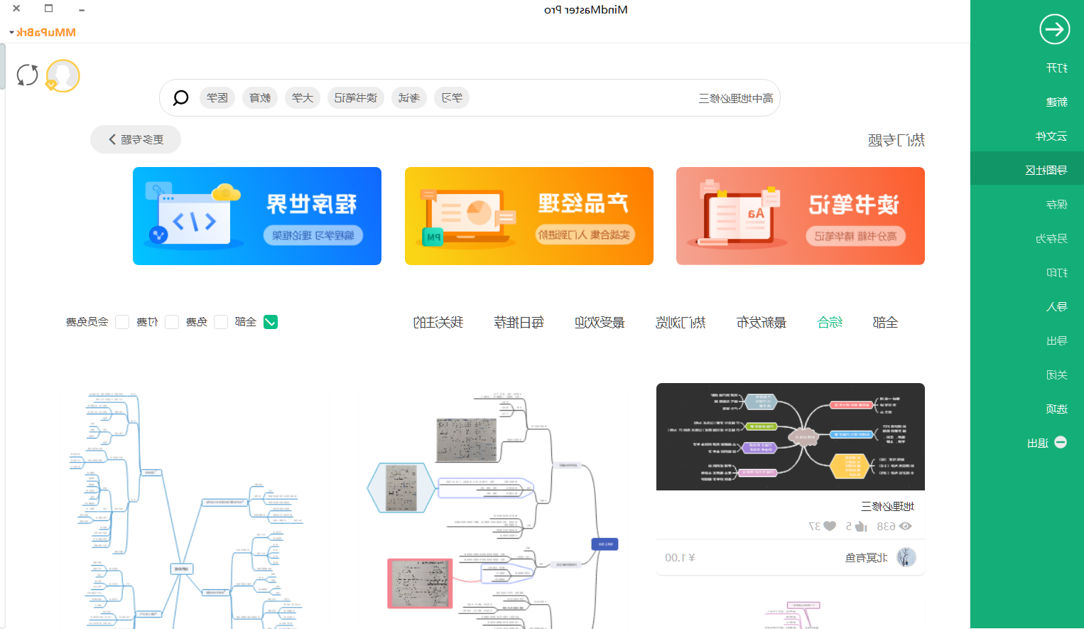Click the 热门专题 heading
The height and width of the screenshot is (629, 1084).
coord(896,140)
